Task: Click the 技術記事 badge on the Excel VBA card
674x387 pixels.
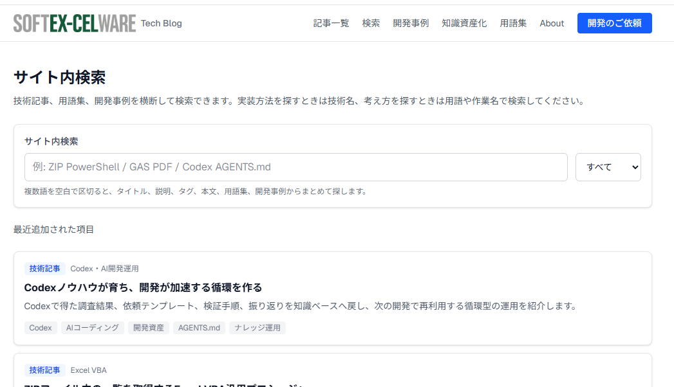Action: (x=44, y=370)
